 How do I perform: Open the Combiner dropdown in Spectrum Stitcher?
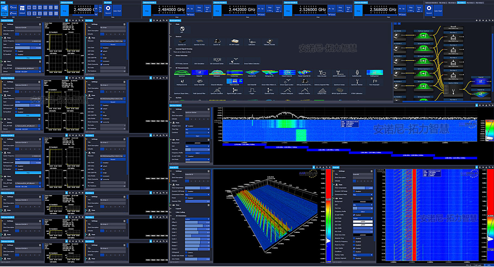[x=197, y=132]
